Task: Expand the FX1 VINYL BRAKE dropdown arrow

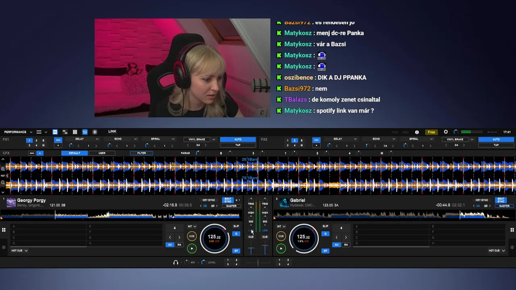Action: [x=214, y=139]
